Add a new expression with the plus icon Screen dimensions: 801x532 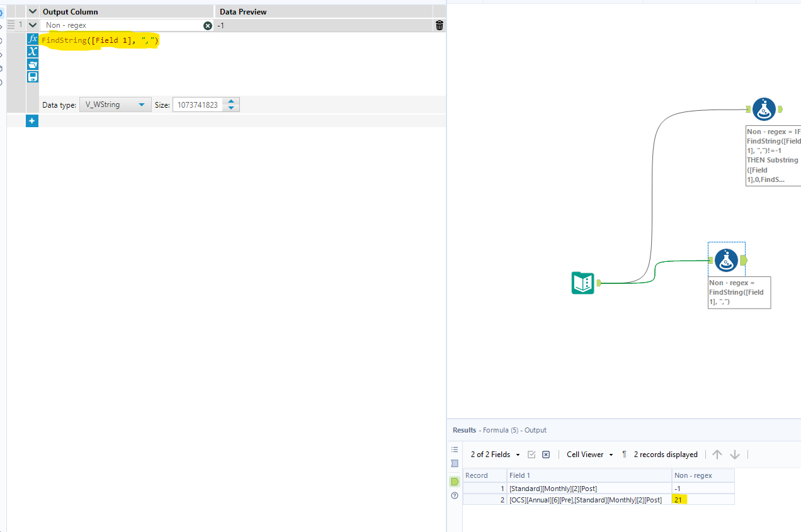pos(31,120)
